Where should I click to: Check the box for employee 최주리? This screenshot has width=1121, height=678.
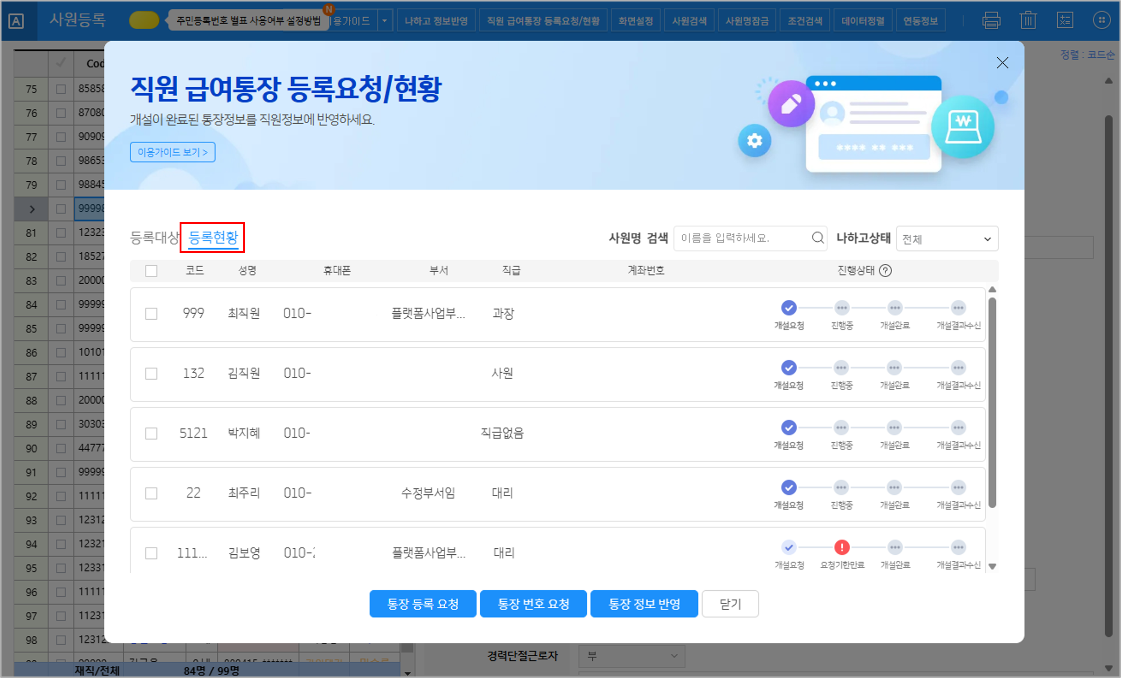pyautogui.click(x=151, y=493)
